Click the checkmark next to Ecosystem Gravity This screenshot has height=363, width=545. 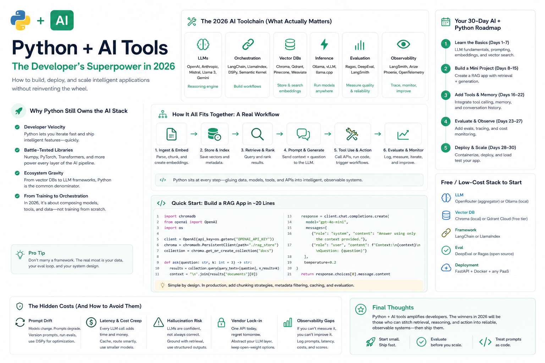click(17, 173)
